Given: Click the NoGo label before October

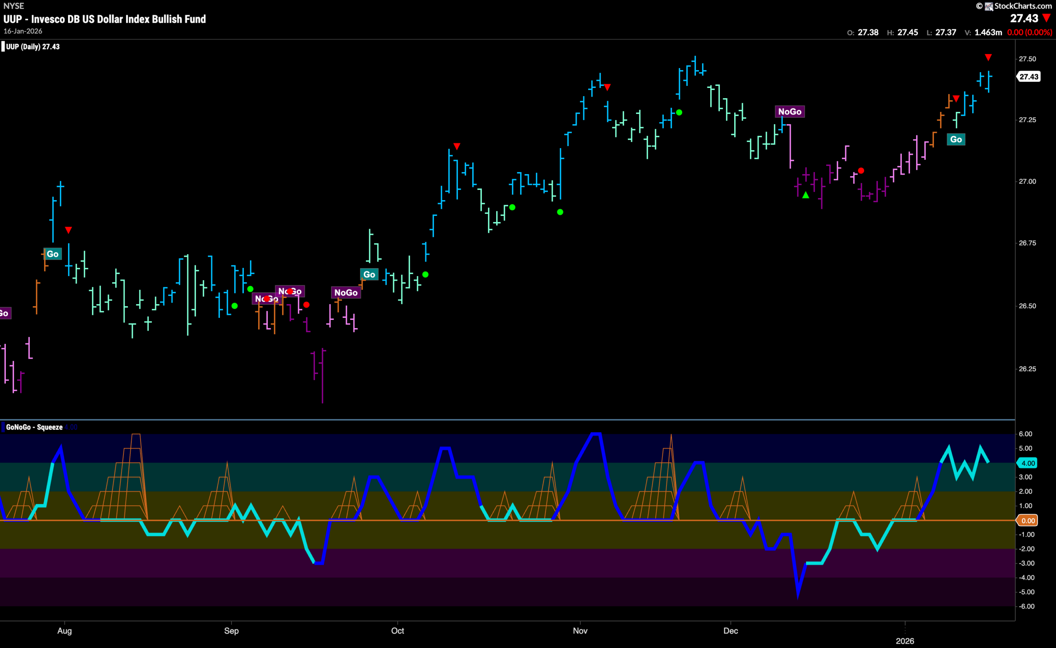Looking at the screenshot, I should pos(346,293).
